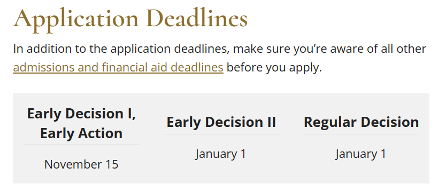Click the divider line below Regular Decision
The image size is (446, 192).
361,134
